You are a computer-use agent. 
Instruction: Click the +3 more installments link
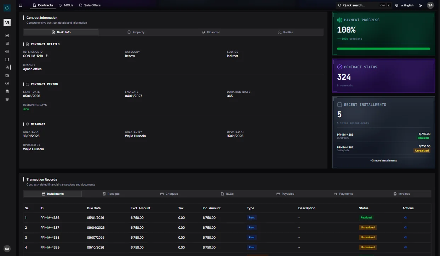click(x=383, y=161)
